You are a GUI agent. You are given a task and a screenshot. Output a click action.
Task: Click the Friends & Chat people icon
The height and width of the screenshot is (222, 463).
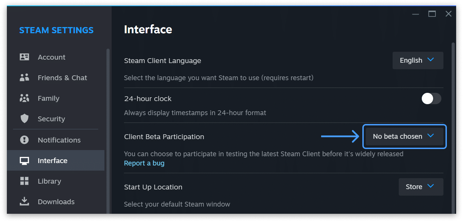[24, 77]
